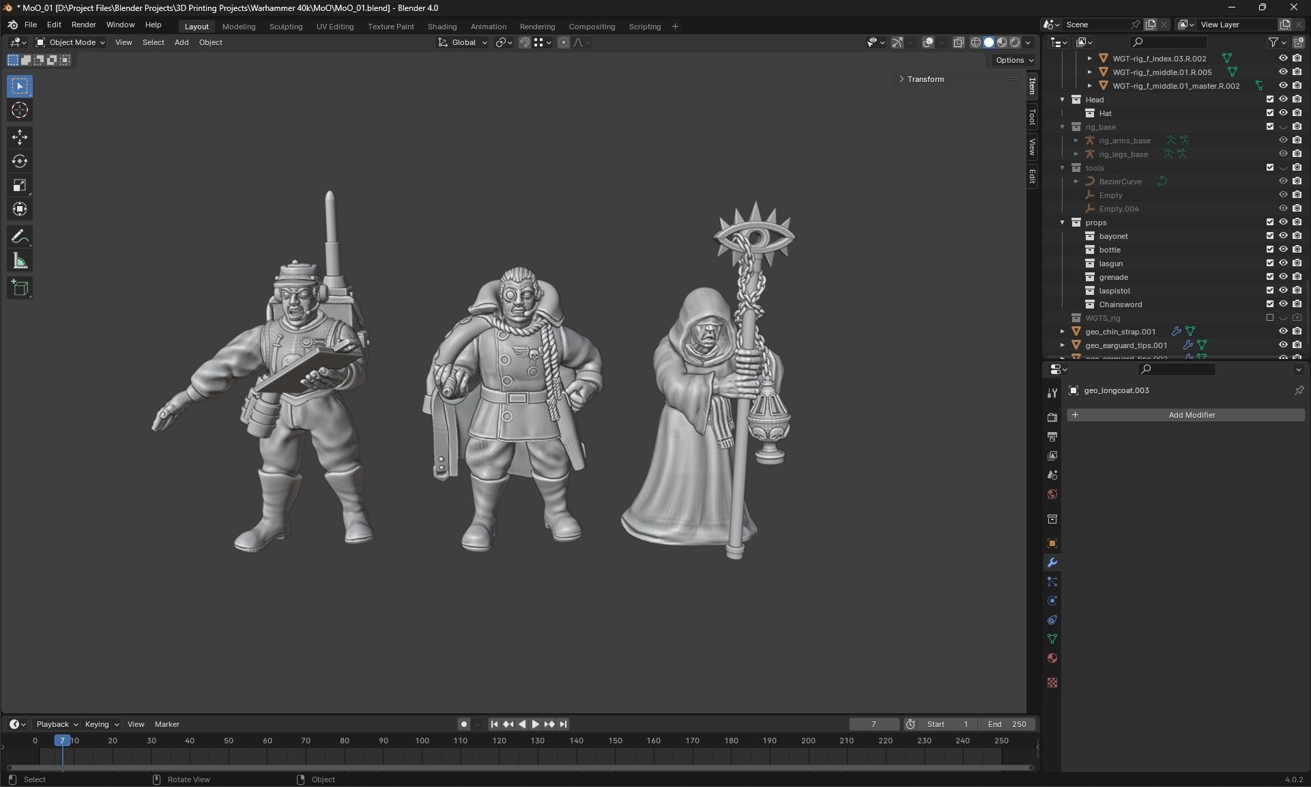1311x787 pixels.
Task: Open the File menu
Action: click(31, 25)
